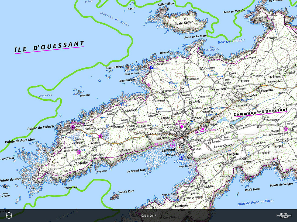
Task: Select the Ty Crann place name
Action: coord(275,77)
